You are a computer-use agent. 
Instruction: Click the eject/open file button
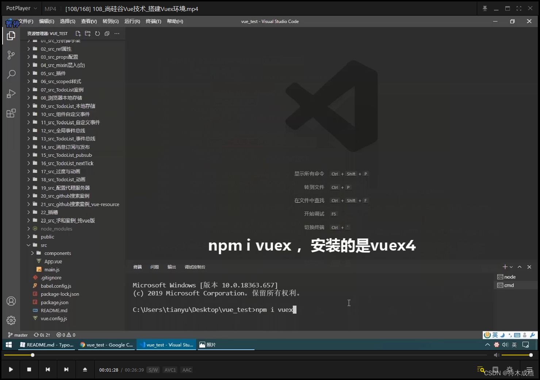(x=85, y=369)
